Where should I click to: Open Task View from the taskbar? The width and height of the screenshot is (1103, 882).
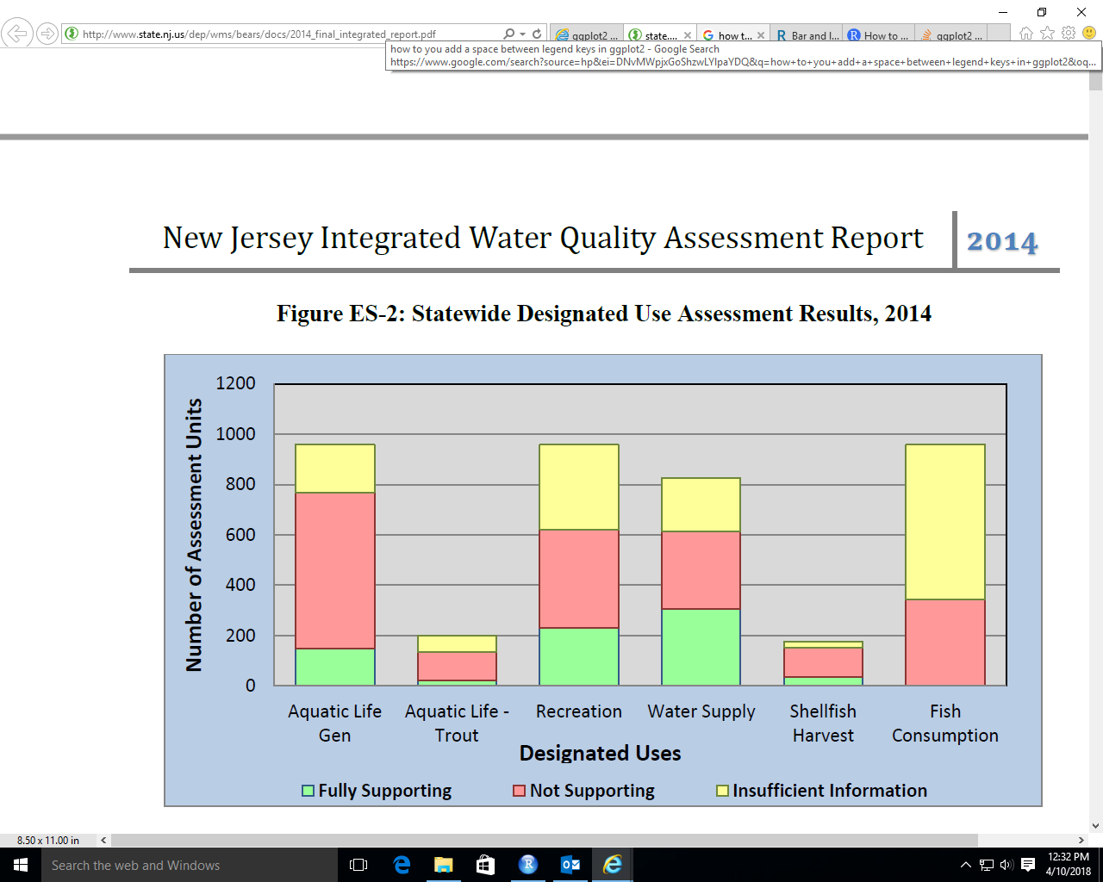[358, 865]
